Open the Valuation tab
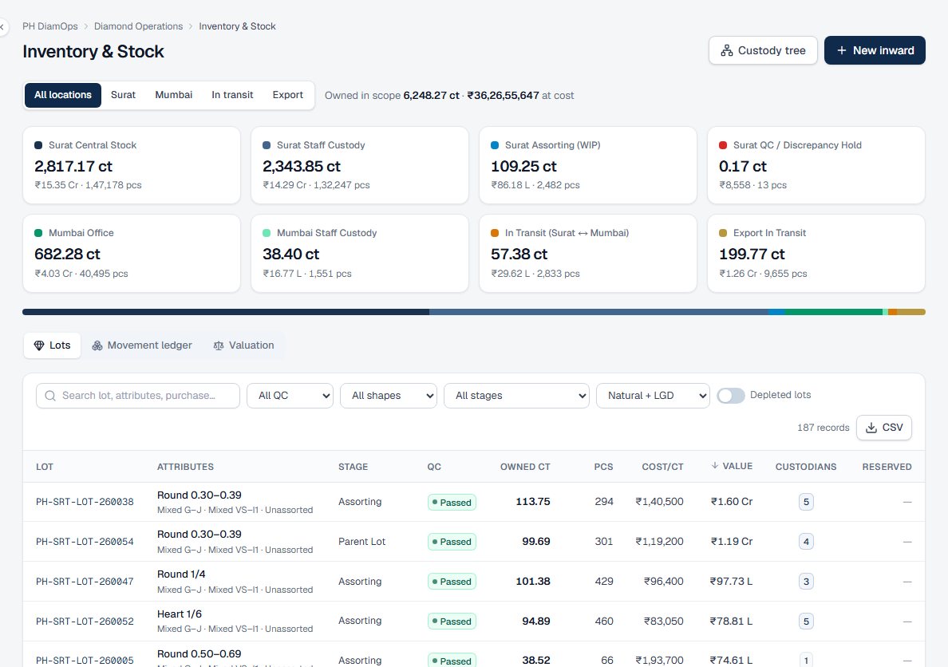Image resolution: width=948 pixels, height=667 pixels. pos(243,345)
